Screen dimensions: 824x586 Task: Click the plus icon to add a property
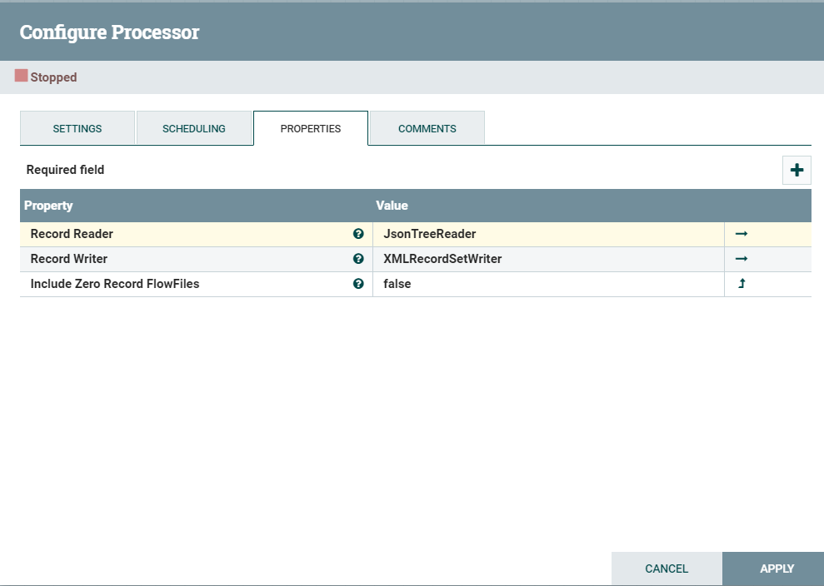[x=797, y=169]
